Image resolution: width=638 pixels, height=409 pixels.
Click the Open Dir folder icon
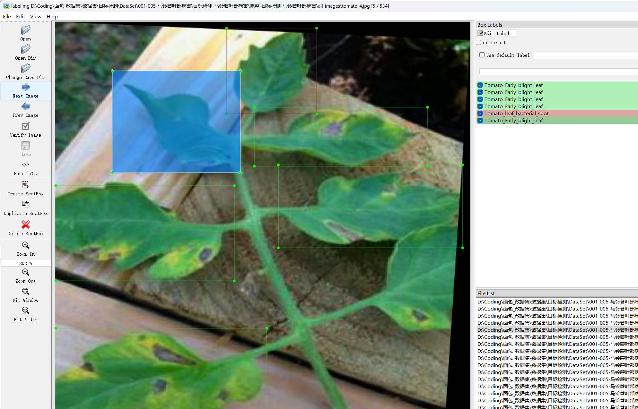click(x=26, y=49)
